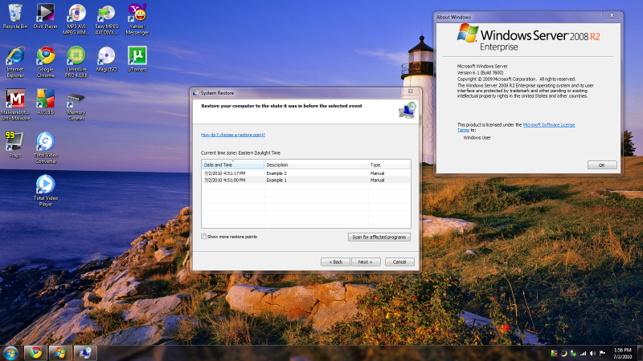643x361 pixels.
Task: Open the Windows Start orb
Action: pyautogui.click(x=10, y=353)
